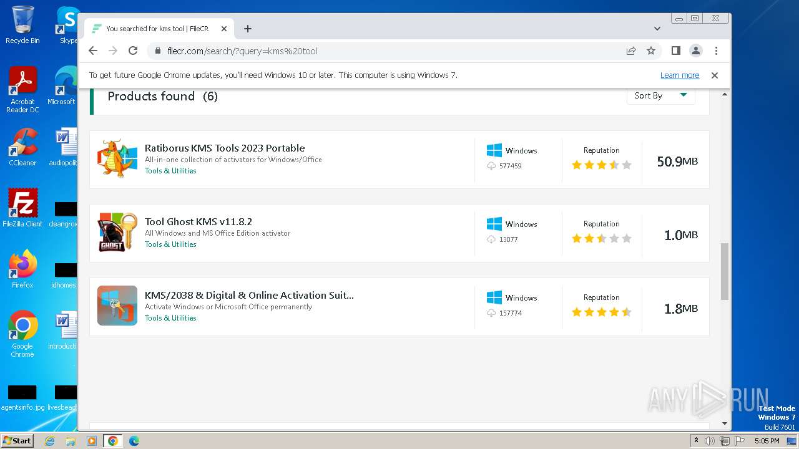
Task: Open FileZilla Client desktop shortcut
Action: tap(22, 208)
